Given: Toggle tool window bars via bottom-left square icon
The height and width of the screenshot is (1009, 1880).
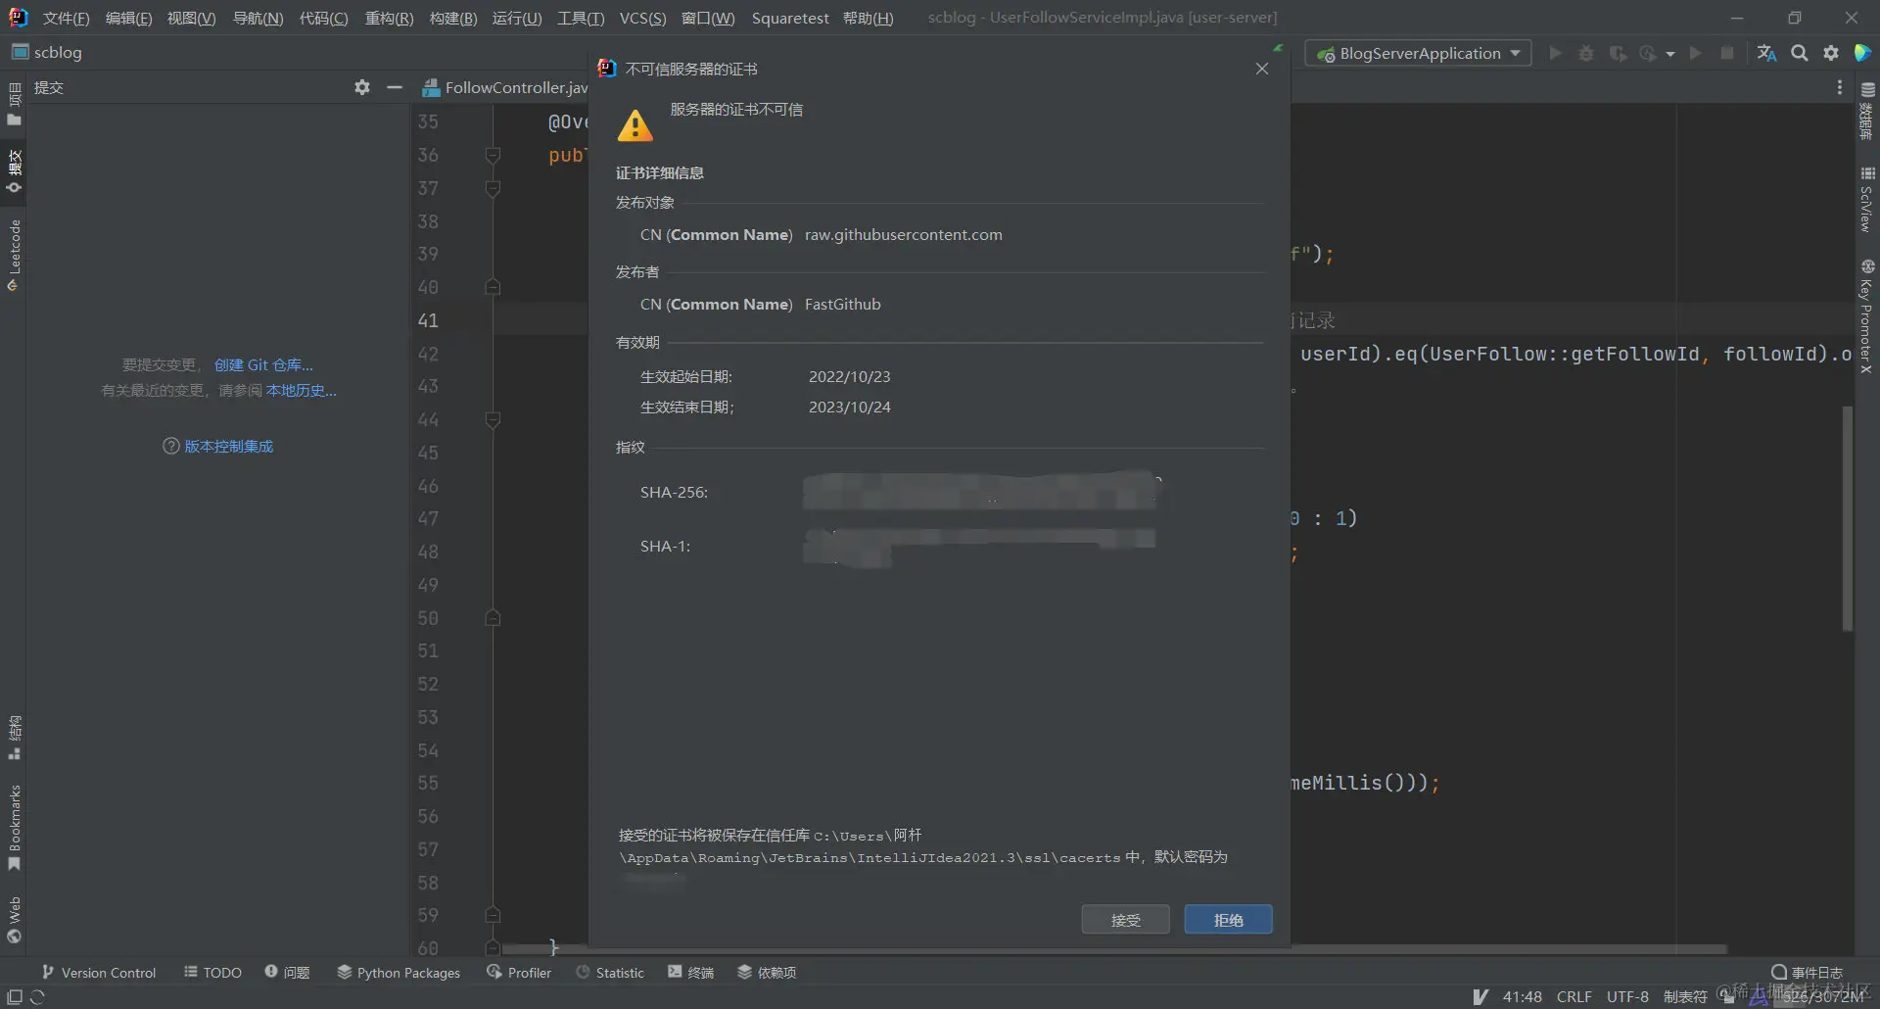Looking at the screenshot, I should [x=15, y=996].
